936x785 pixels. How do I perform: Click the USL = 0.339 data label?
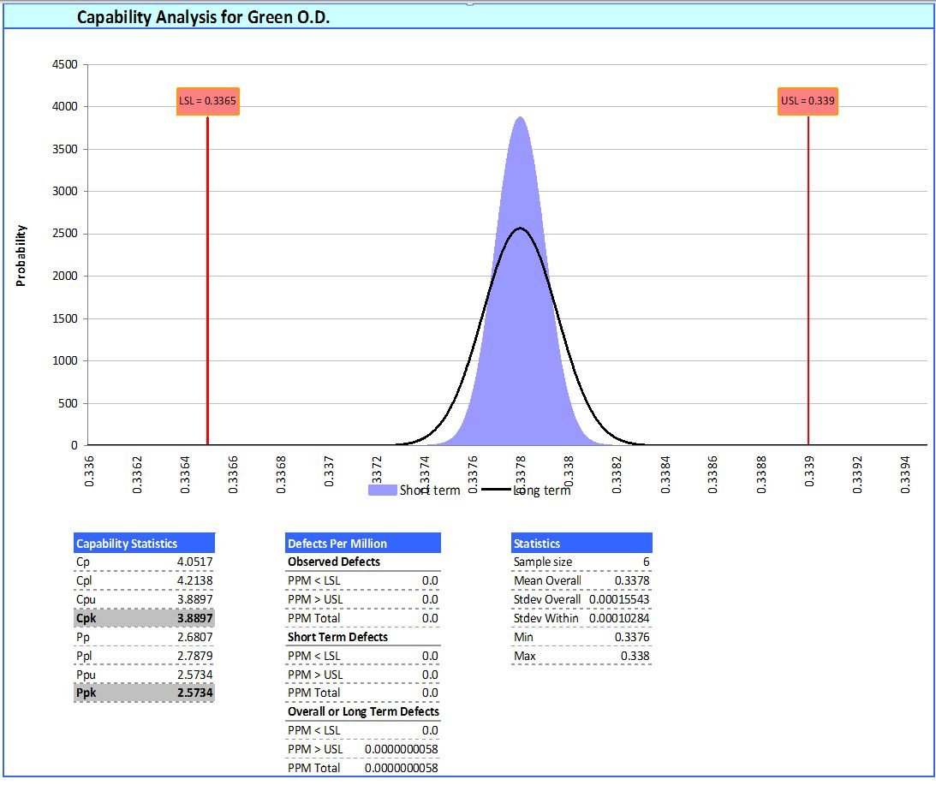tap(808, 101)
